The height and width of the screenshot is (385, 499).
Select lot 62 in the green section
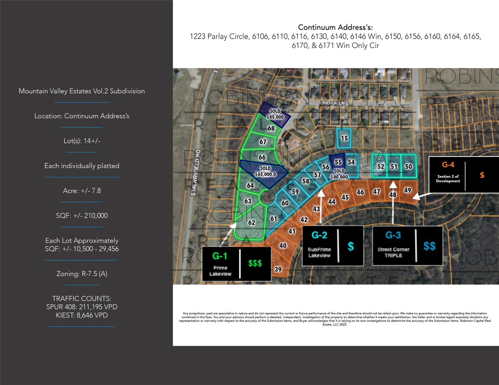click(251, 222)
